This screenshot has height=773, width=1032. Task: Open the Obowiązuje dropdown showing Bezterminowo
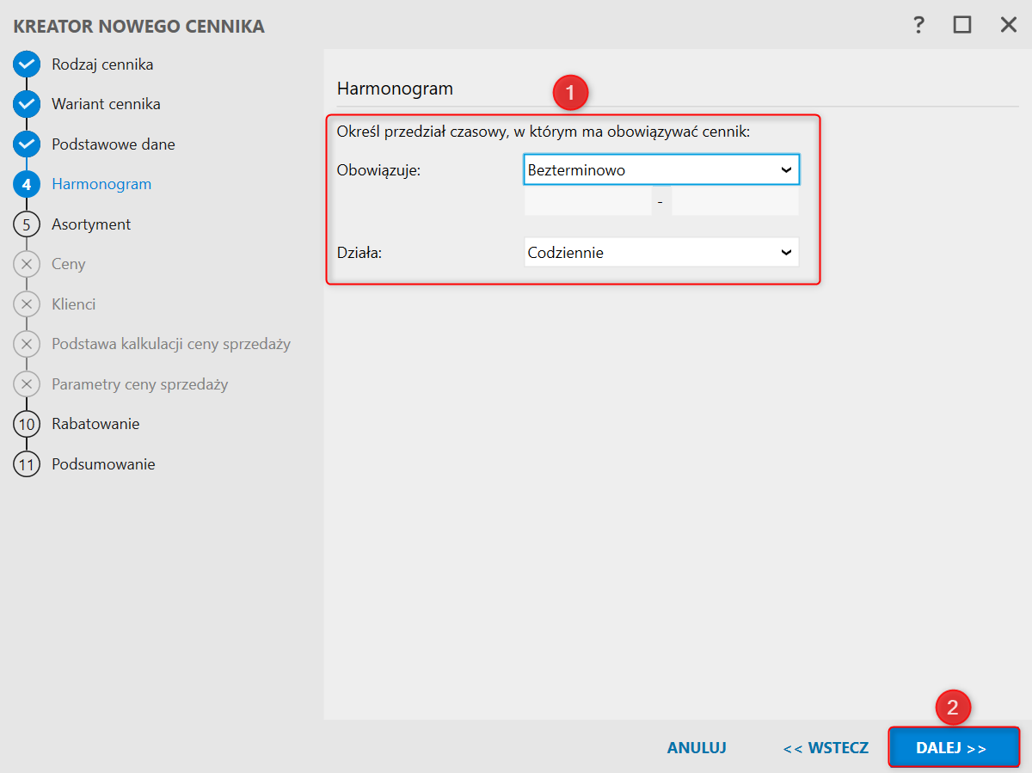pyautogui.click(x=661, y=170)
